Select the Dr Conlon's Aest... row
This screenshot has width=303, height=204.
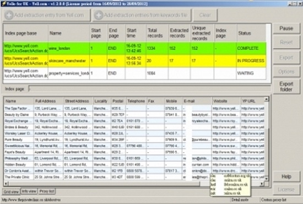point(134,171)
